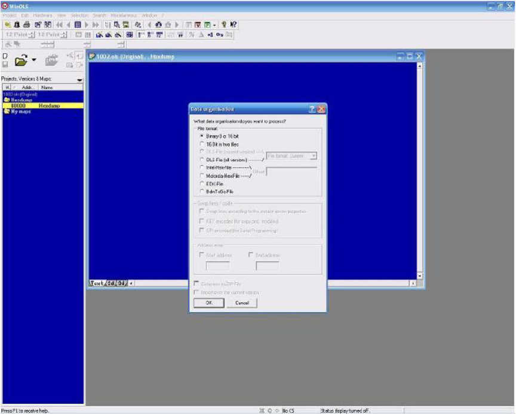This screenshot has height=414, width=516.
Task: Click the first 12 Point font size spinner
Action: pyautogui.click(x=32, y=35)
